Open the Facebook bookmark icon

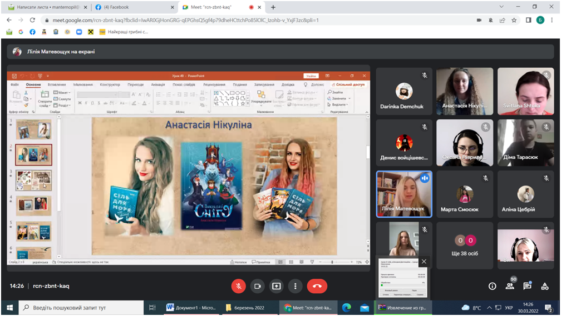32,32
